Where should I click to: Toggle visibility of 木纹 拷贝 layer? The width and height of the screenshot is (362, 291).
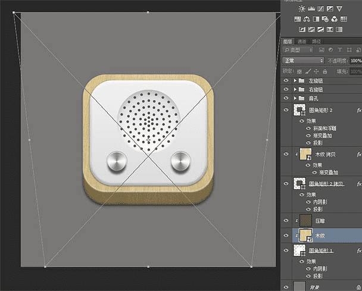(x=286, y=154)
